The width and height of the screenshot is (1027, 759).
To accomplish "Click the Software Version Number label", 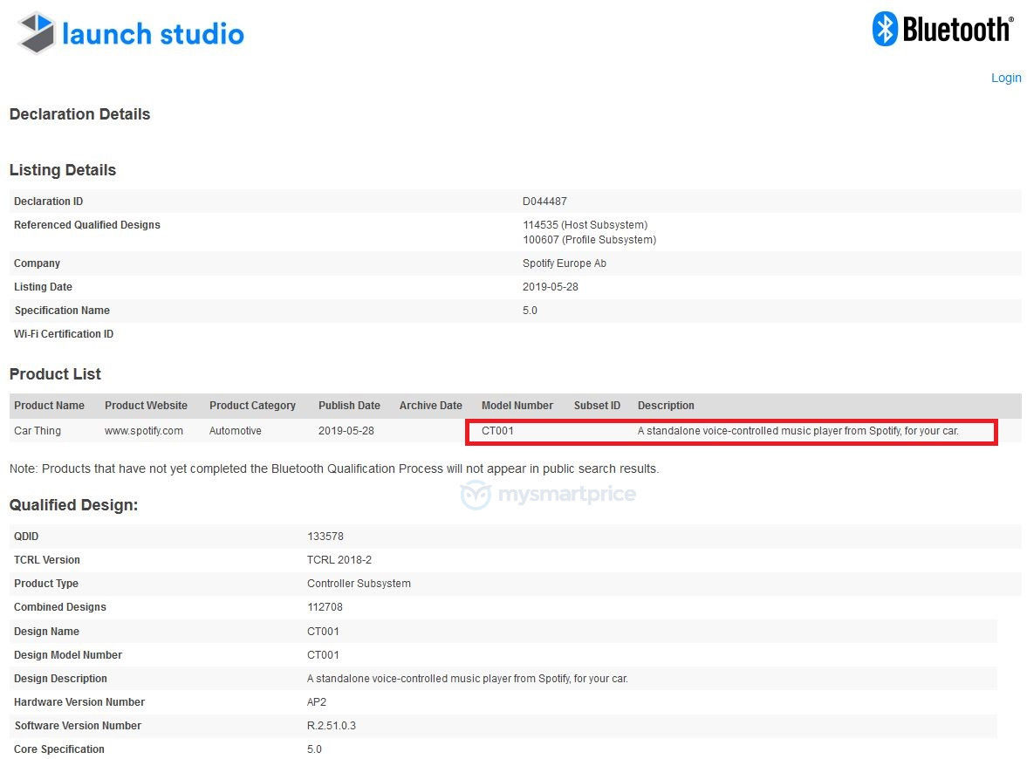I will pyautogui.click(x=78, y=726).
